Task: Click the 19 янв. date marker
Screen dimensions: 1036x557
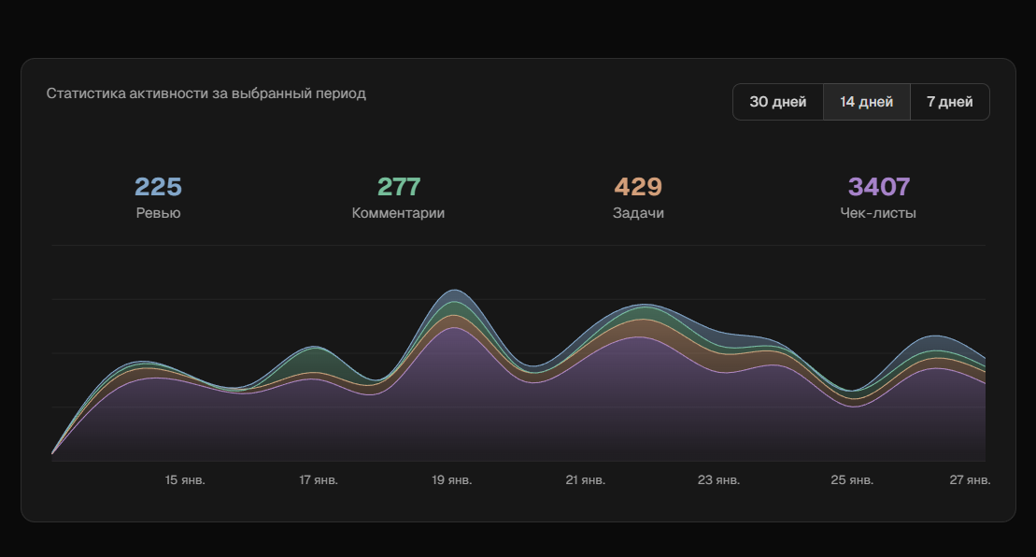Action: [452, 480]
